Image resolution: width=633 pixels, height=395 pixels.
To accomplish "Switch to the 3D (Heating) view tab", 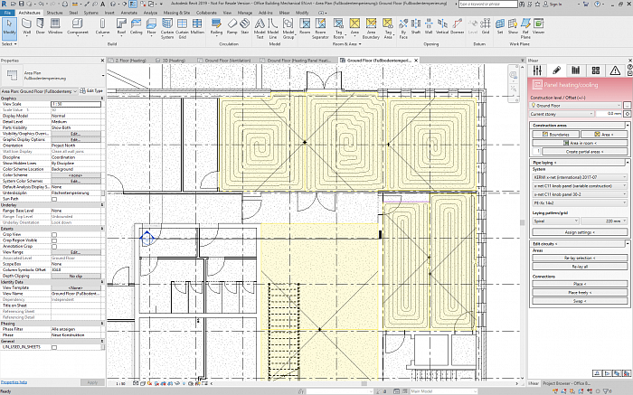I will pos(174,61).
